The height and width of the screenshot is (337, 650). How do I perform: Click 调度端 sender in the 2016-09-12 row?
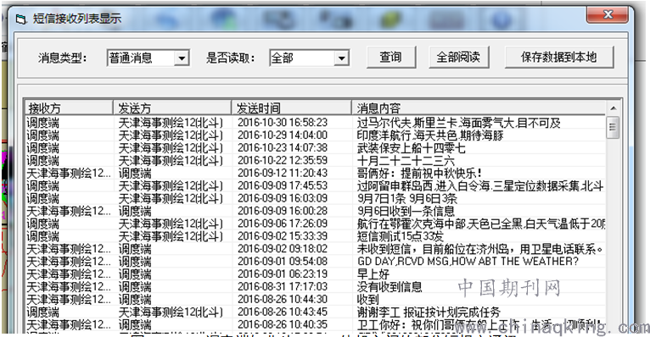pos(135,174)
